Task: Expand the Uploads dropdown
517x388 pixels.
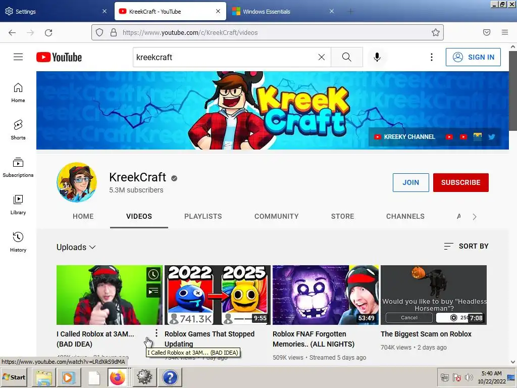Action: tap(76, 247)
